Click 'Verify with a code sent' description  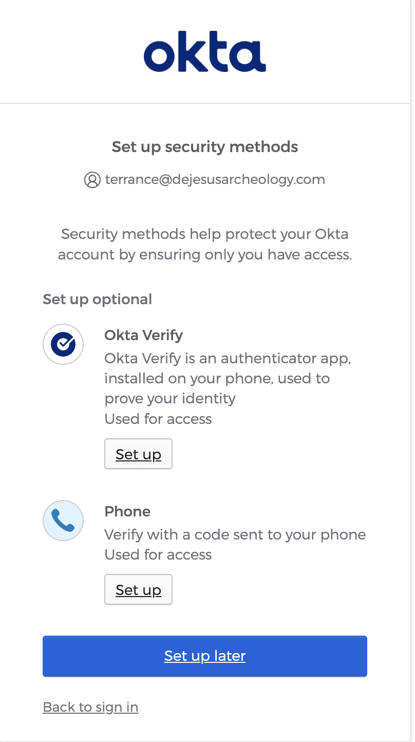[235, 534]
